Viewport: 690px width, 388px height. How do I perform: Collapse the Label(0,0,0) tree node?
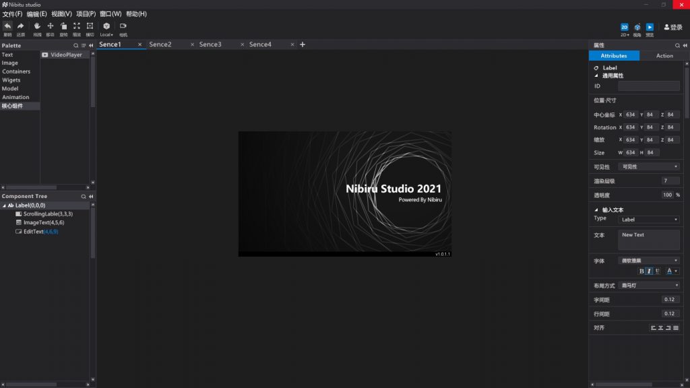click(x=4, y=205)
